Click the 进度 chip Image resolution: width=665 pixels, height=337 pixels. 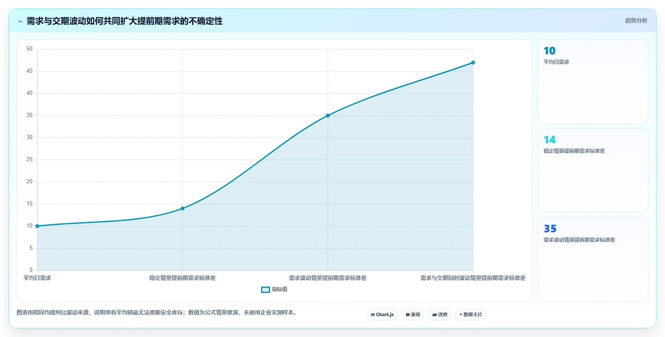click(440, 314)
